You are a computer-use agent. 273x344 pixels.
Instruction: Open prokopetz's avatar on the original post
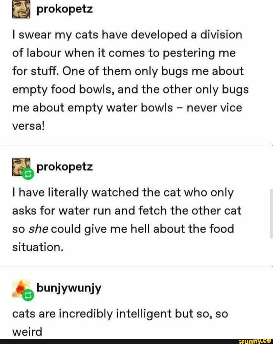[21, 9]
